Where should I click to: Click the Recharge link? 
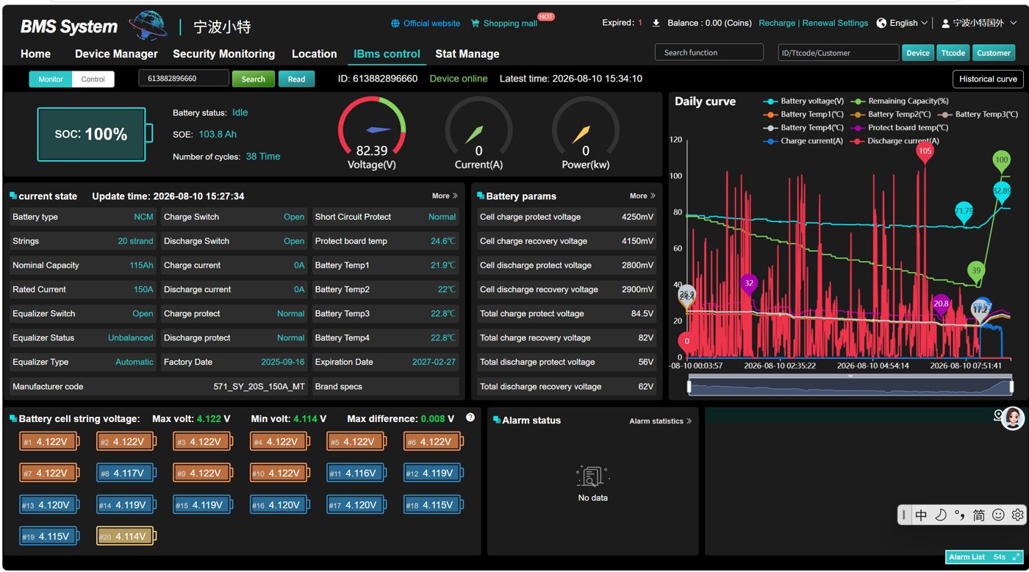point(777,23)
